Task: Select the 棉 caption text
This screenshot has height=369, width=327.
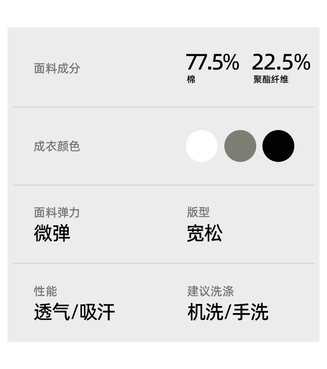Action: pos(191,80)
